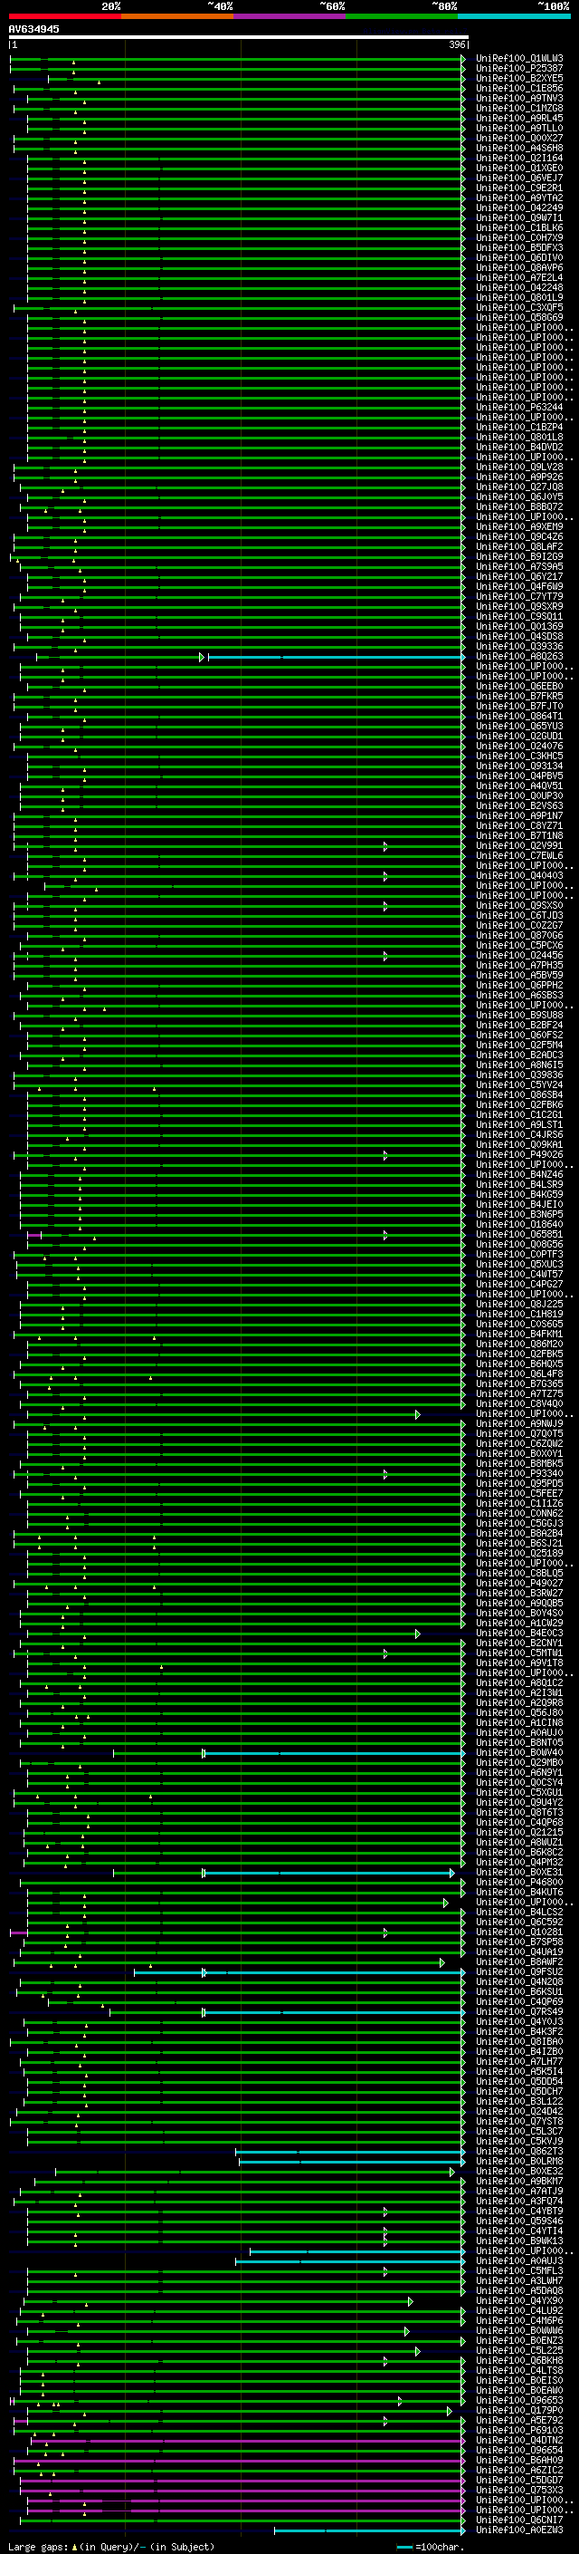Select the UniRef100_P49026 label
The image size is (579, 2554).
click(519, 1154)
